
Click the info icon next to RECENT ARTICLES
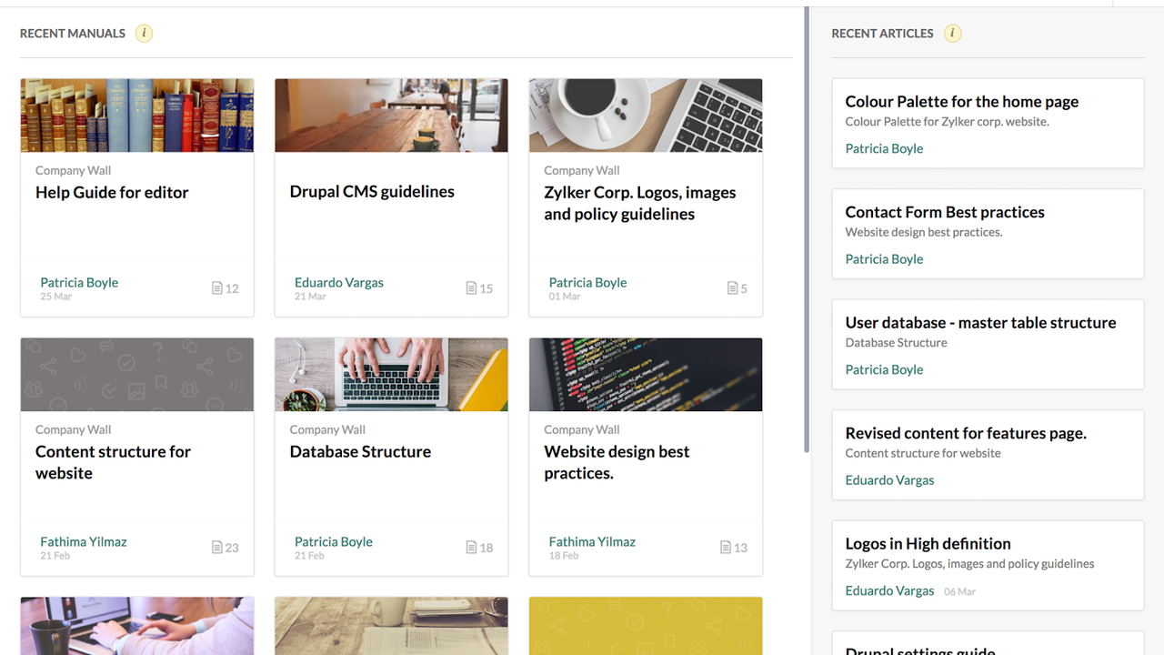pyautogui.click(x=952, y=33)
